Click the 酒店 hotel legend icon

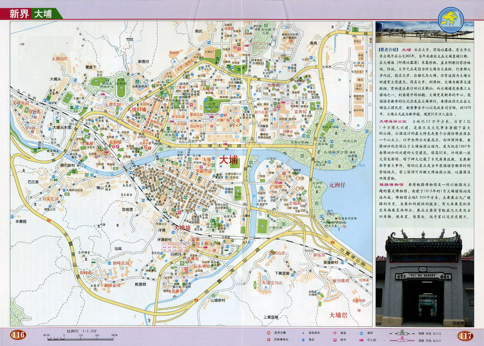(x=303, y=340)
